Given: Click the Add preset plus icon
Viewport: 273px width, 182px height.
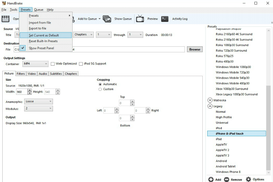Looking at the screenshot, I should [211, 179].
